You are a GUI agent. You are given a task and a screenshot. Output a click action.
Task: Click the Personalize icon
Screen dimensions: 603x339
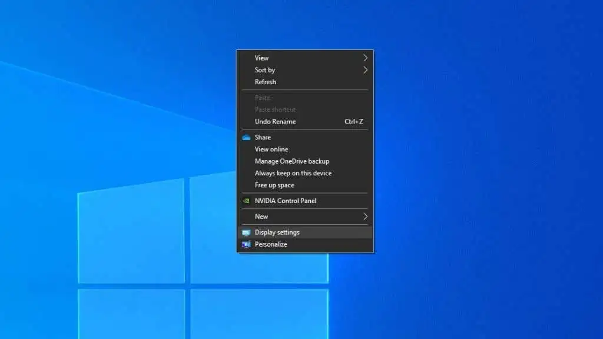(246, 244)
